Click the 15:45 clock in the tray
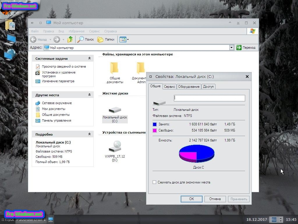The height and width of the screenshot is (224, 298). [291, 220]
